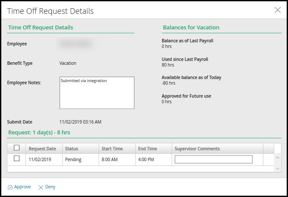Click the Start Time column header
Image resolution: width=288 pixels, height=197 pixels.
[x=112, y=149]
